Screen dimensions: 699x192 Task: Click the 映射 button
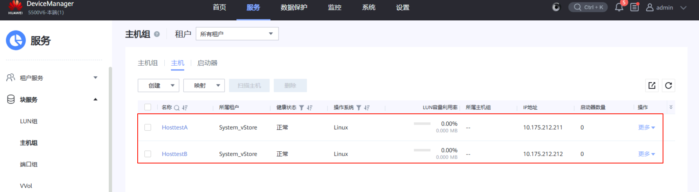click(x=204, y=86)
